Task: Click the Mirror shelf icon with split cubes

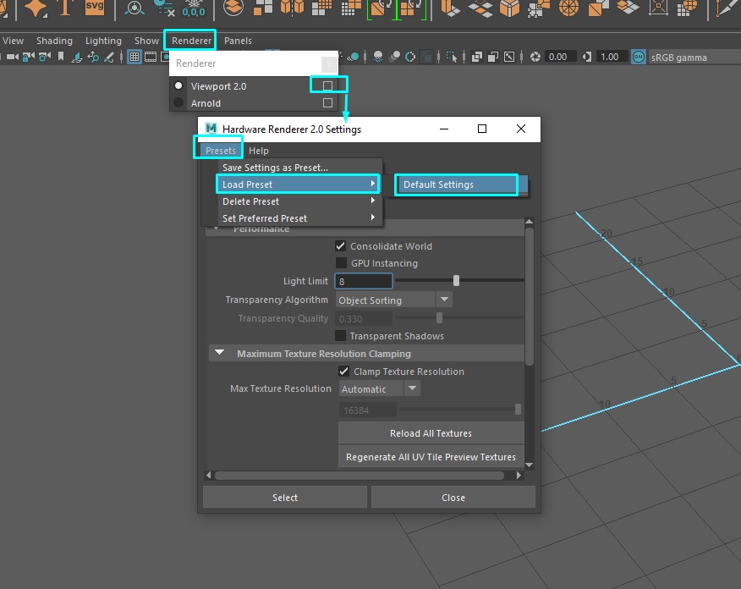Action: [293, 8]
